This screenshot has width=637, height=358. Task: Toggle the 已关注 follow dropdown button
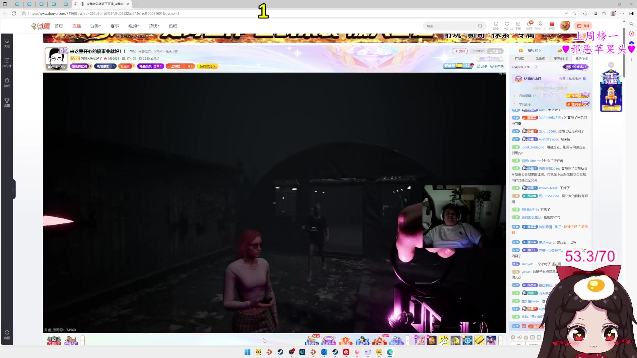(495, 51)
